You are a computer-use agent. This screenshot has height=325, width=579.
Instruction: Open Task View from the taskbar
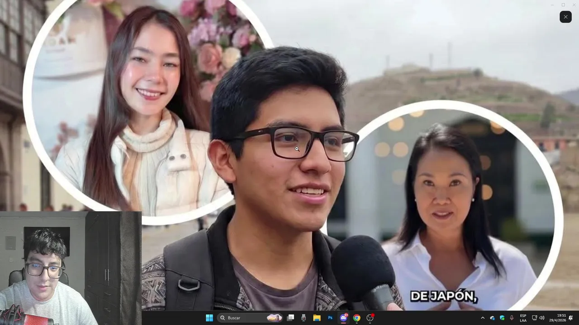coord(290,318)
